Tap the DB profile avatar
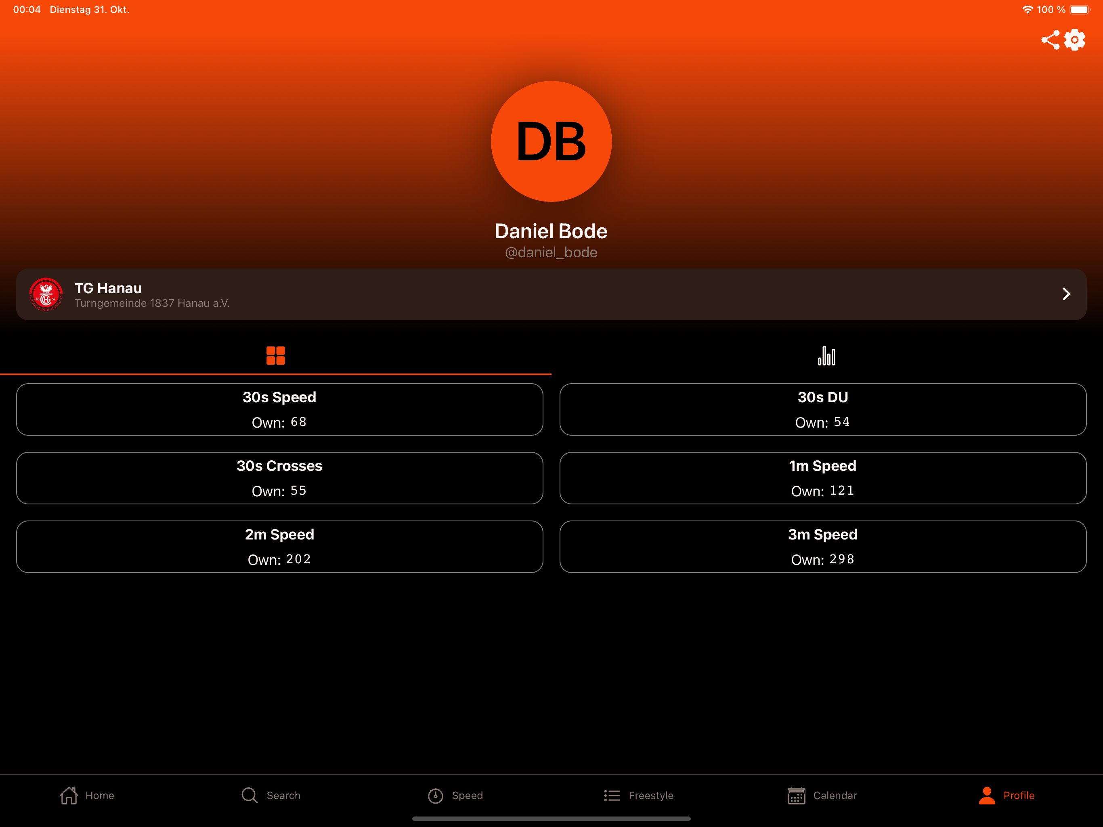This screenshot has height=827, width=1103. pyautogui.click(x=551, y=141)
